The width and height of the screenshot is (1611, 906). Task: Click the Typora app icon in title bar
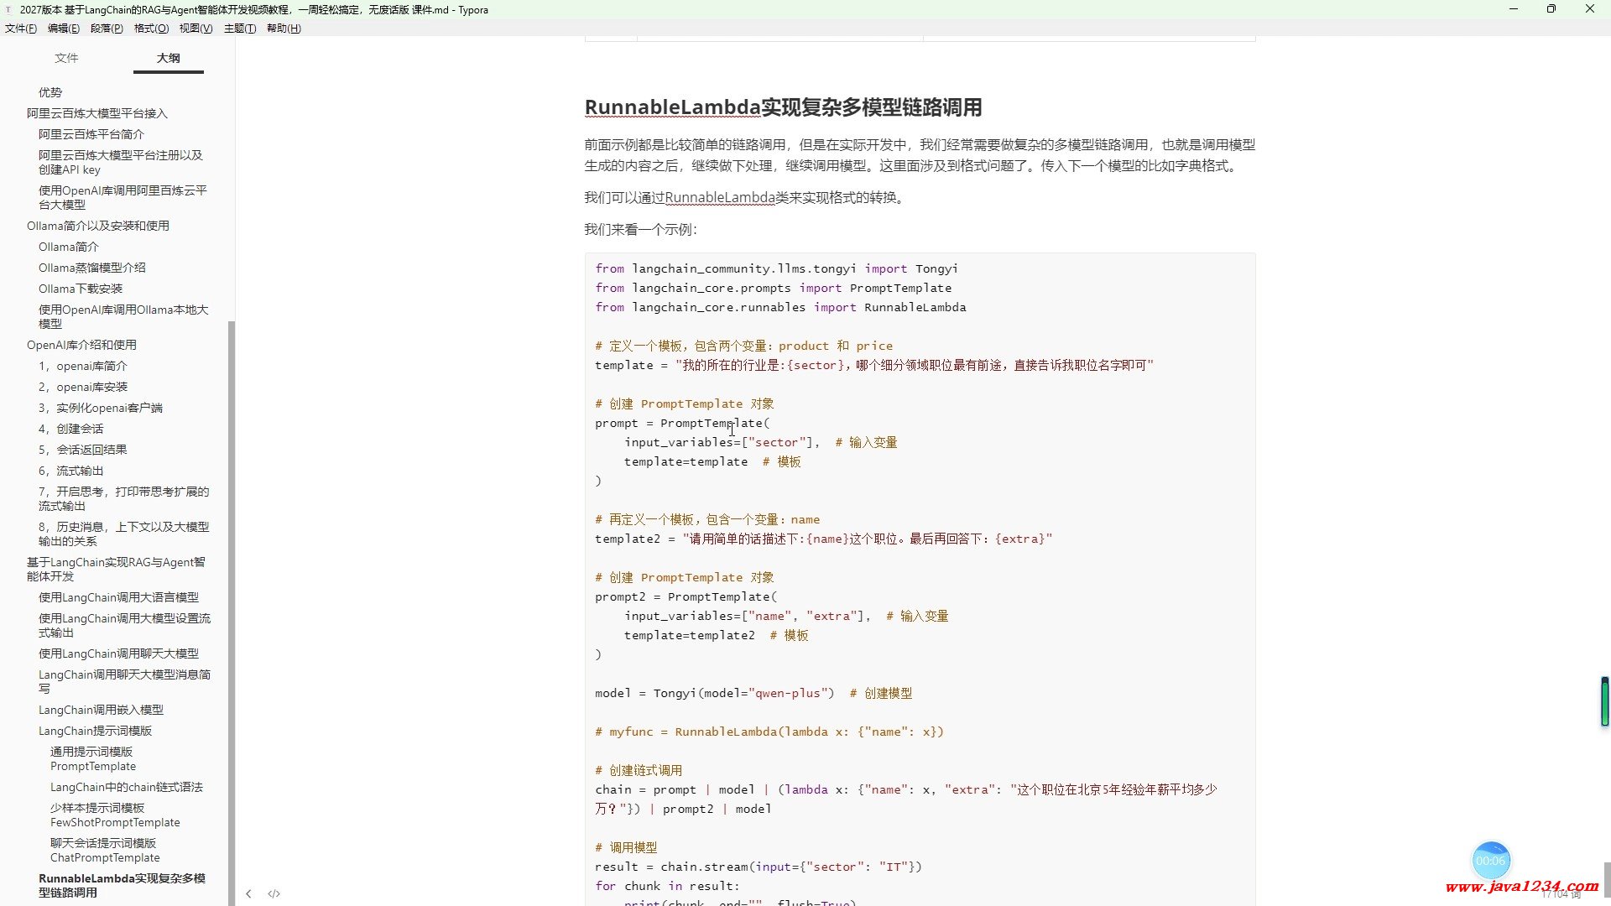point(8,9)
